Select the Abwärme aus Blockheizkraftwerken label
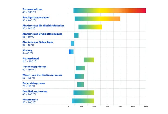168x114 pixels. 43,26
